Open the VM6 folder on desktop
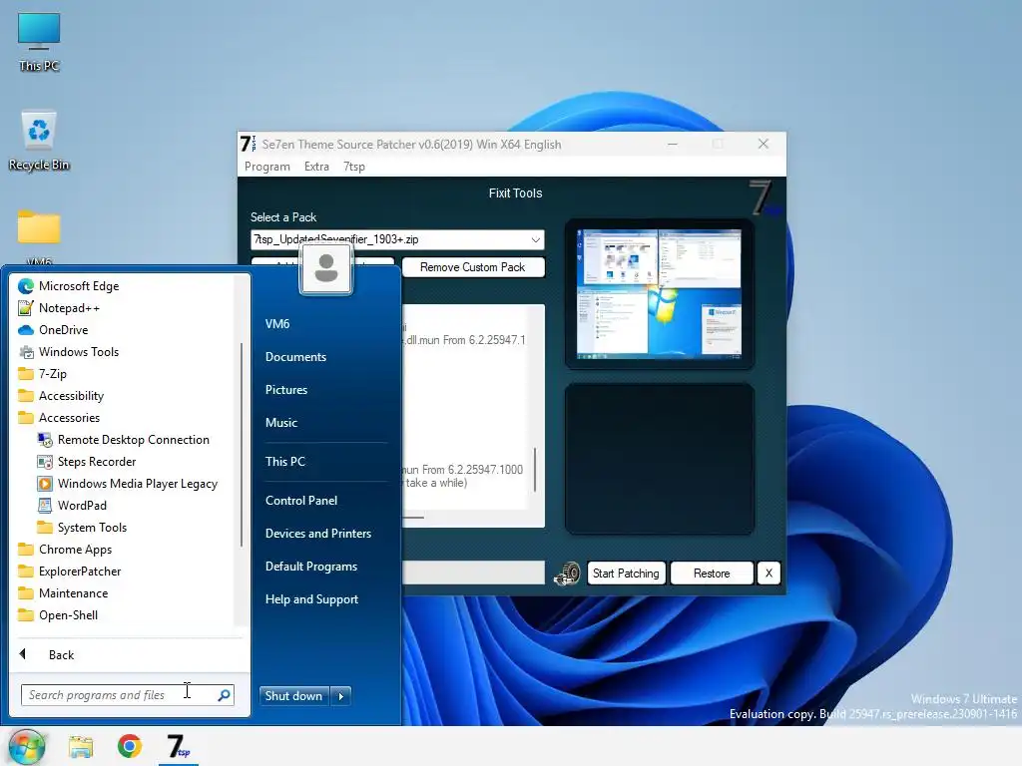This screenshot has width=1022, height=766. pos(39,235)
